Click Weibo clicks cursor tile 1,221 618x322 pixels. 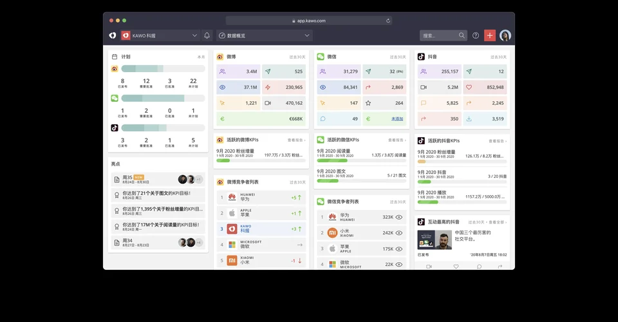click(238, 103)
